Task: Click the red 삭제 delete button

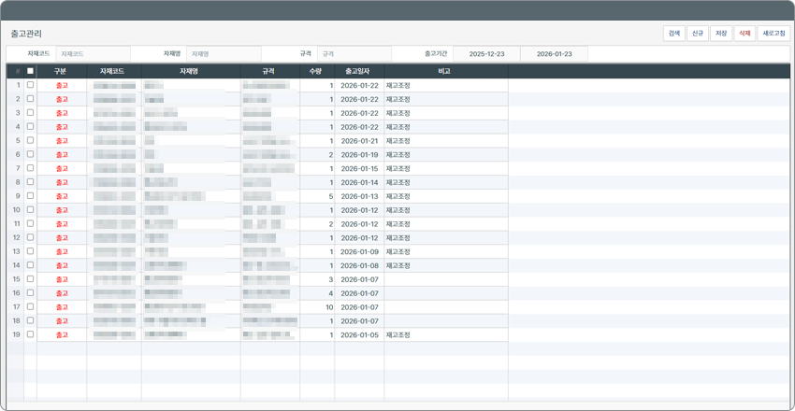Action: [x=744, y=33]
